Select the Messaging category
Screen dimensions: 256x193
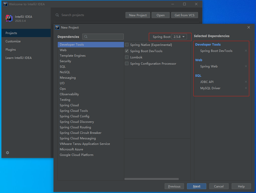(x=91, y=78)
